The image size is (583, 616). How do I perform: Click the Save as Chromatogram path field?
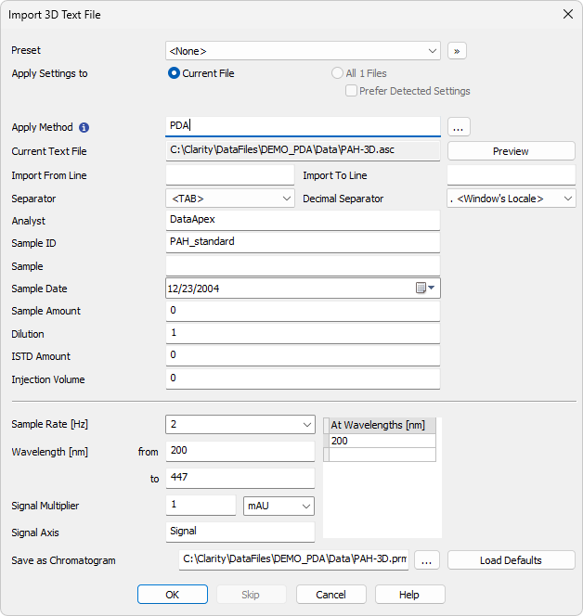coord(293,559)
